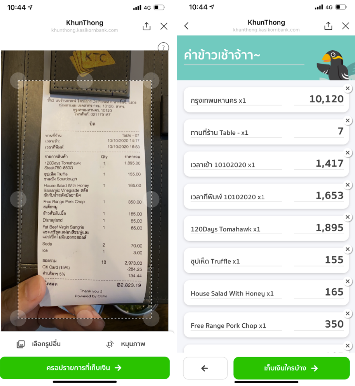Click the bottom white back arrow button
Viewport: 355px width, 386px height.
[x=205, y=368]
